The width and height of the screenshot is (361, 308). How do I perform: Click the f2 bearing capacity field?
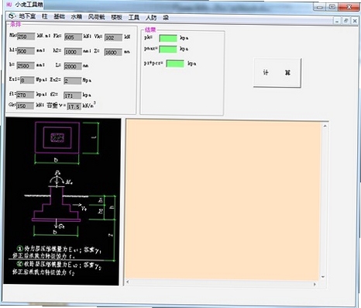coord(73,95)
